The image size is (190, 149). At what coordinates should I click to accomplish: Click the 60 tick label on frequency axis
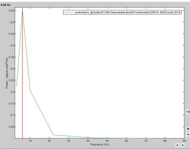(x=126, y=141)
